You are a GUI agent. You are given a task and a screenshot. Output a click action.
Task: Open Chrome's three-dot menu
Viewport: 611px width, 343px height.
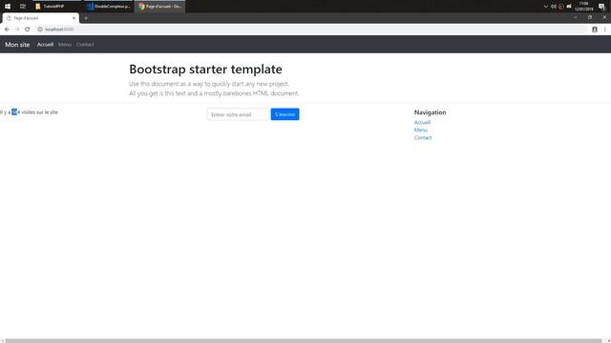[604, 30]
